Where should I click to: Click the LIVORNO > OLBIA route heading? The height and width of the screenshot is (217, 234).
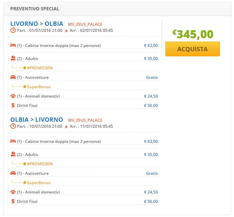point(37,24)
